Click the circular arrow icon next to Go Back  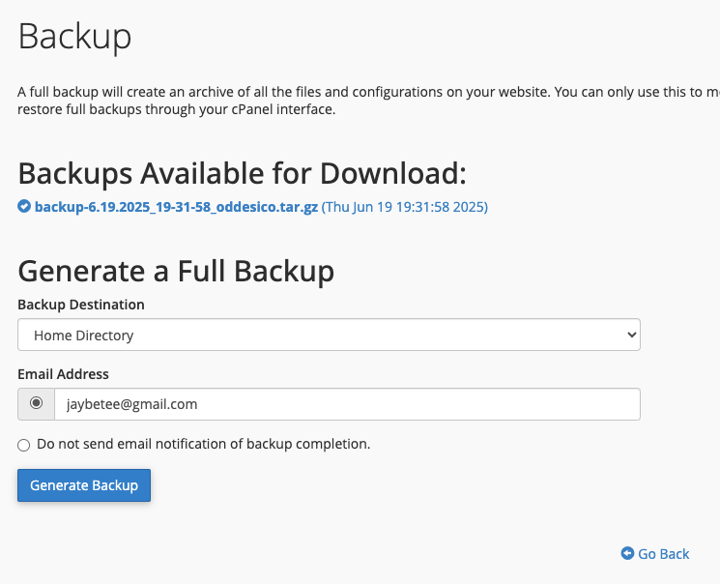pos(627,553)
